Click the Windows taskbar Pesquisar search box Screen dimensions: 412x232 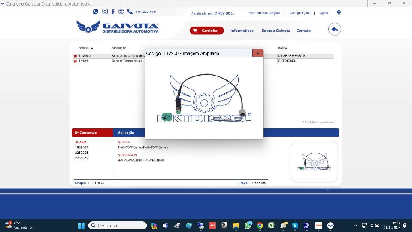pyautogui.click(x=118, y=226)
